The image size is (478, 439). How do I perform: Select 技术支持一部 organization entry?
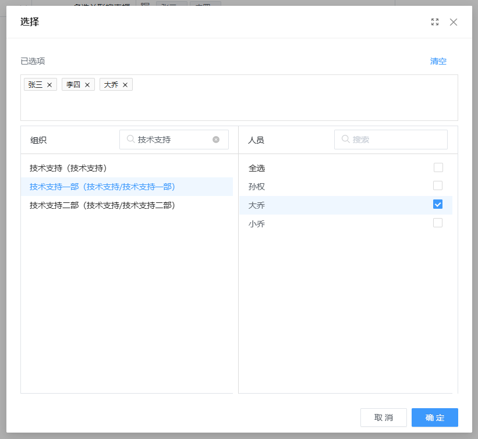coord(102,187)
